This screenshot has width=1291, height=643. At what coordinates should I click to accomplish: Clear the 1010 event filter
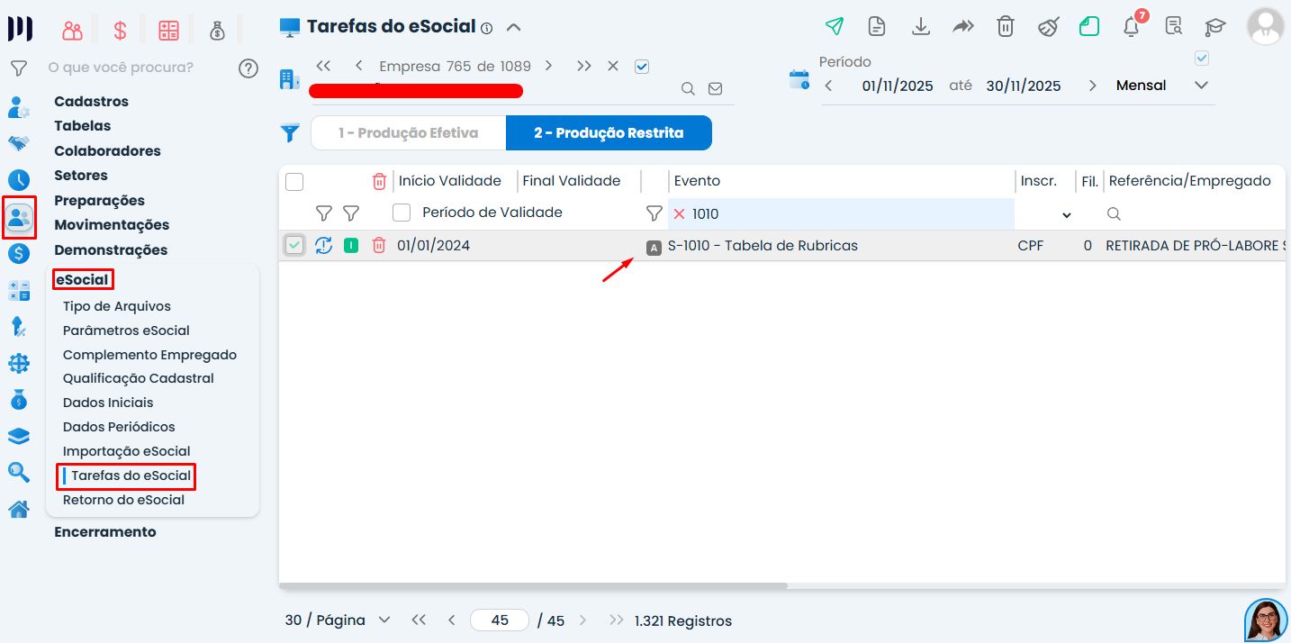click(679, 214)
